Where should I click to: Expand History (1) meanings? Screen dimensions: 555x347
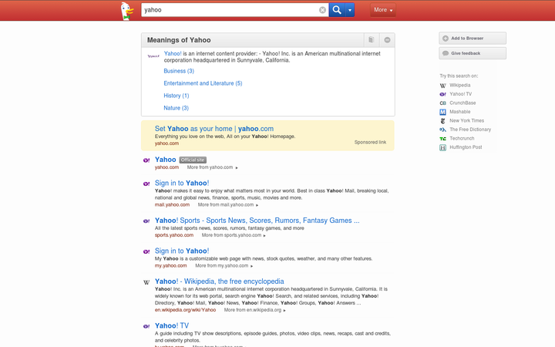pos(177,96)
